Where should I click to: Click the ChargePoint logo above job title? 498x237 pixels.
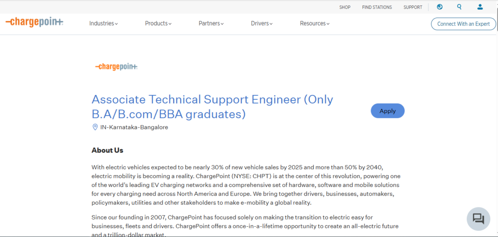[116, 67]
